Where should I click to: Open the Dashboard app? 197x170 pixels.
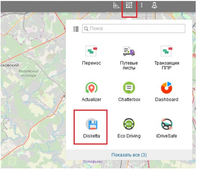(x=166, y=92)
